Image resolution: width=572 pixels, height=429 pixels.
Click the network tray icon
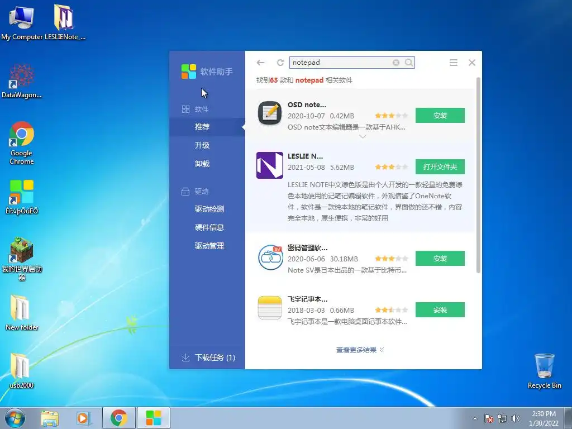pyautogui.click(x=502, y=418)
